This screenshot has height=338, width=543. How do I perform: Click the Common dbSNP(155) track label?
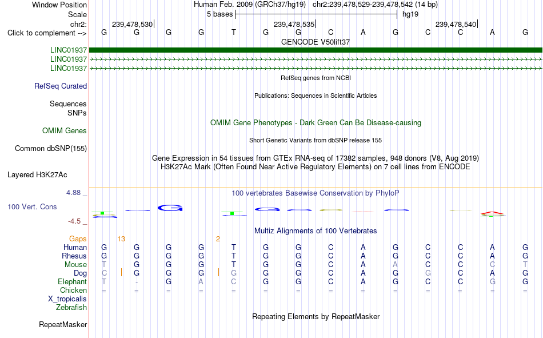coord(50,148)
